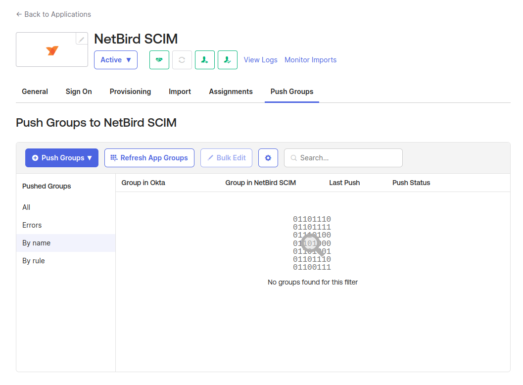Open View Logs link
Image resolution: width=523 pixels, height=385 pixels.
tap(261, 60)
